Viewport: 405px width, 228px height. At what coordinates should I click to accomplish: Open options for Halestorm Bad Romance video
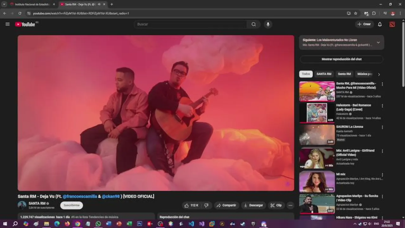382,106
